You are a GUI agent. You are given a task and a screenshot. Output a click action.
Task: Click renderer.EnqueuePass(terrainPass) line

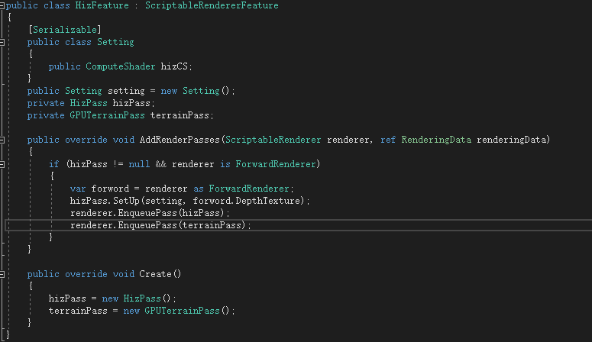[160, 225]
